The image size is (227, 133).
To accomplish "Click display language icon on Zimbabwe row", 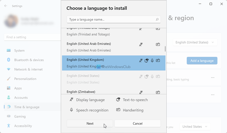I will point(141,92).
